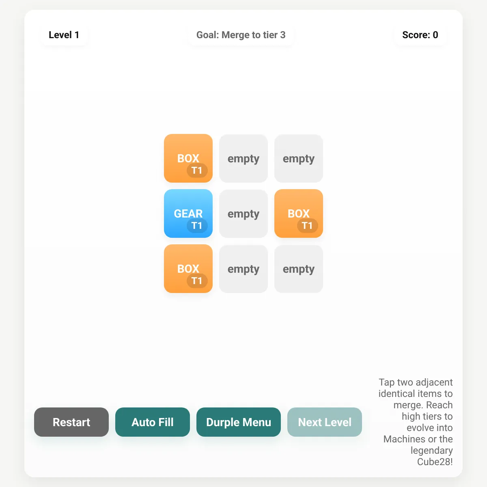Tap the BOX T1 tile in bottom row

click(x=188, y=269)
